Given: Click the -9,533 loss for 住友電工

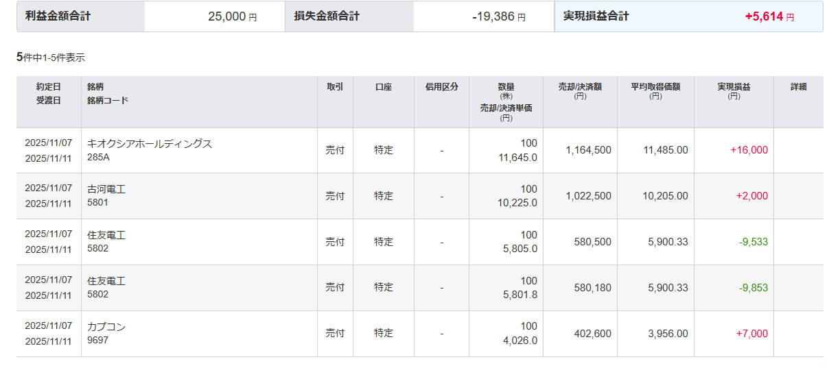Looking at the screenshot, I should [753, 242].
